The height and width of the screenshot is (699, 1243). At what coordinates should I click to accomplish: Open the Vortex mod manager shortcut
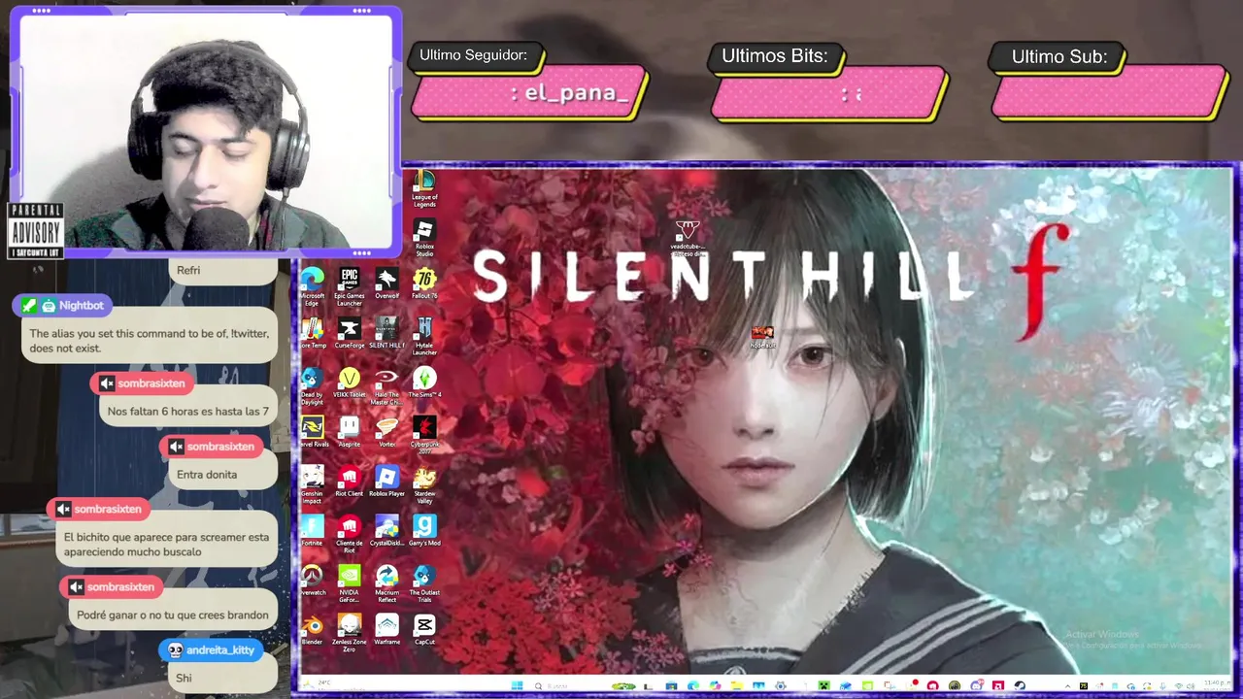386,432
